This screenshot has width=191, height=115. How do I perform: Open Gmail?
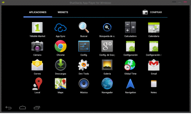(154, 65)
